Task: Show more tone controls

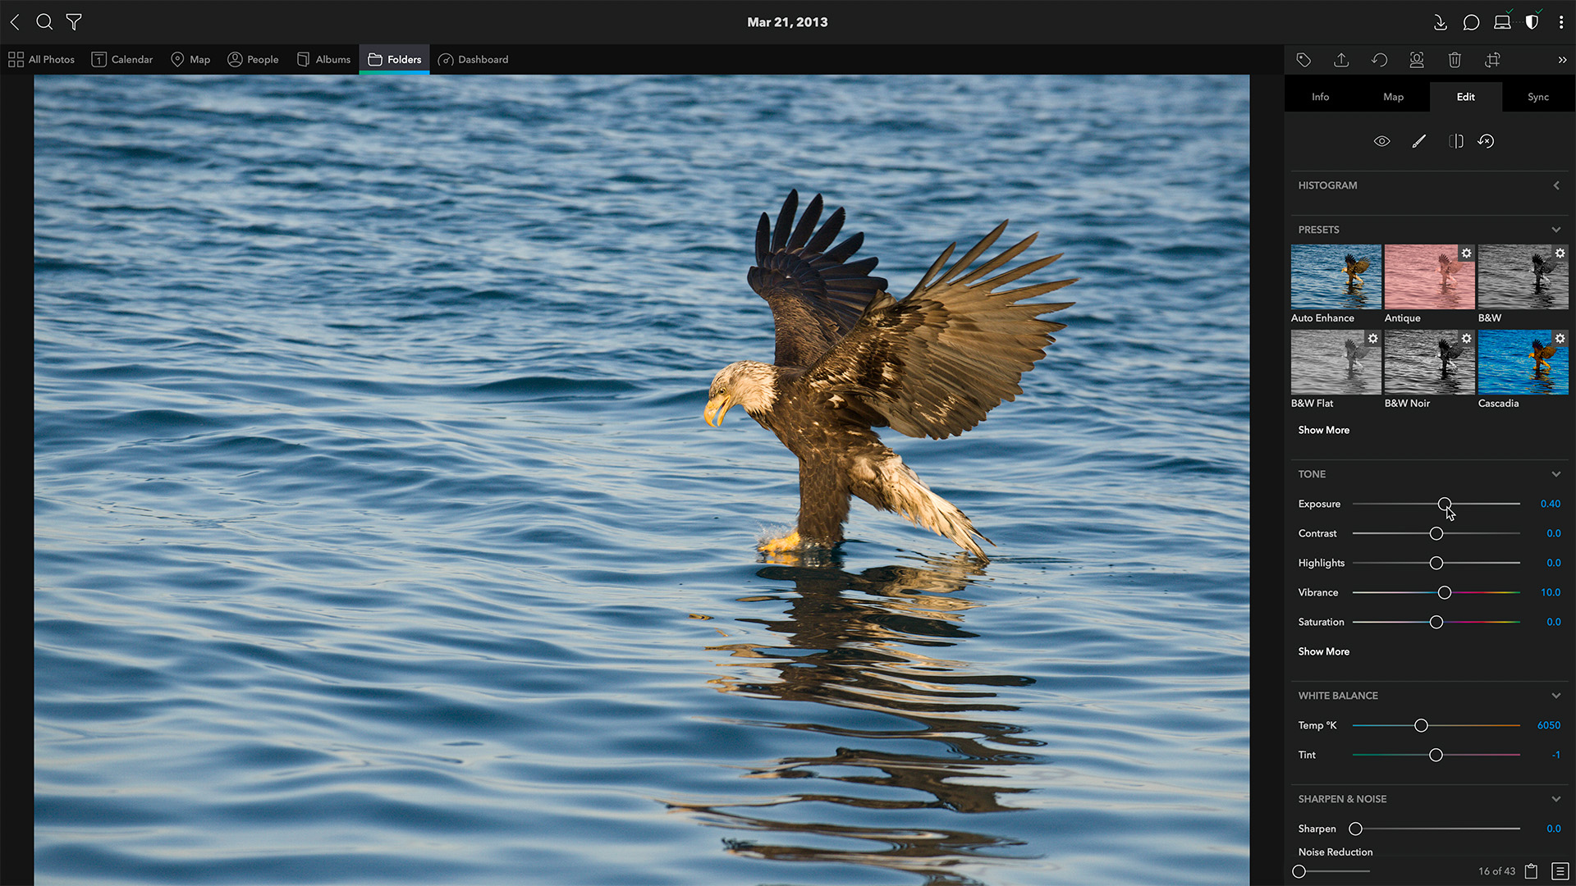Action: coord(1323,651)
